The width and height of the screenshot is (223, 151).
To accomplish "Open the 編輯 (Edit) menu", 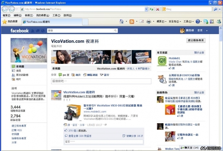I will pyautogui.click(x=18, y=15).
